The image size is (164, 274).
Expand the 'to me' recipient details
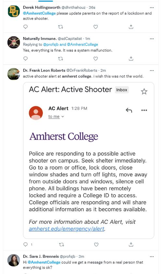(56, 117)
